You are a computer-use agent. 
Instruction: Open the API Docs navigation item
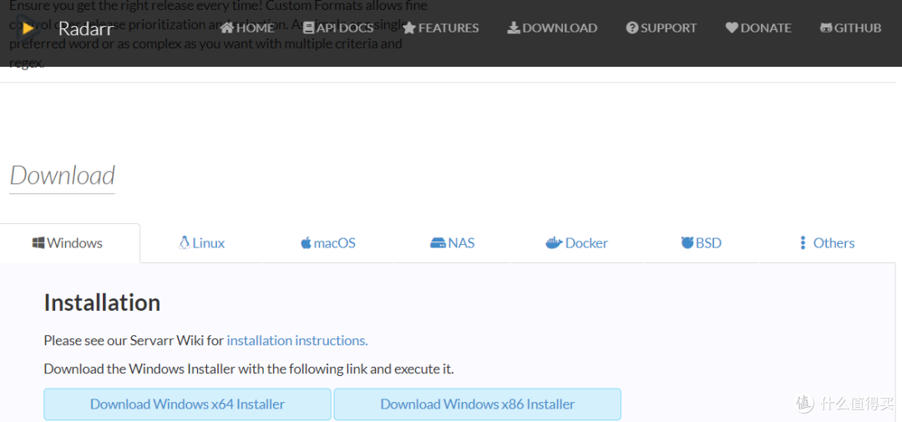click(338, 28)
